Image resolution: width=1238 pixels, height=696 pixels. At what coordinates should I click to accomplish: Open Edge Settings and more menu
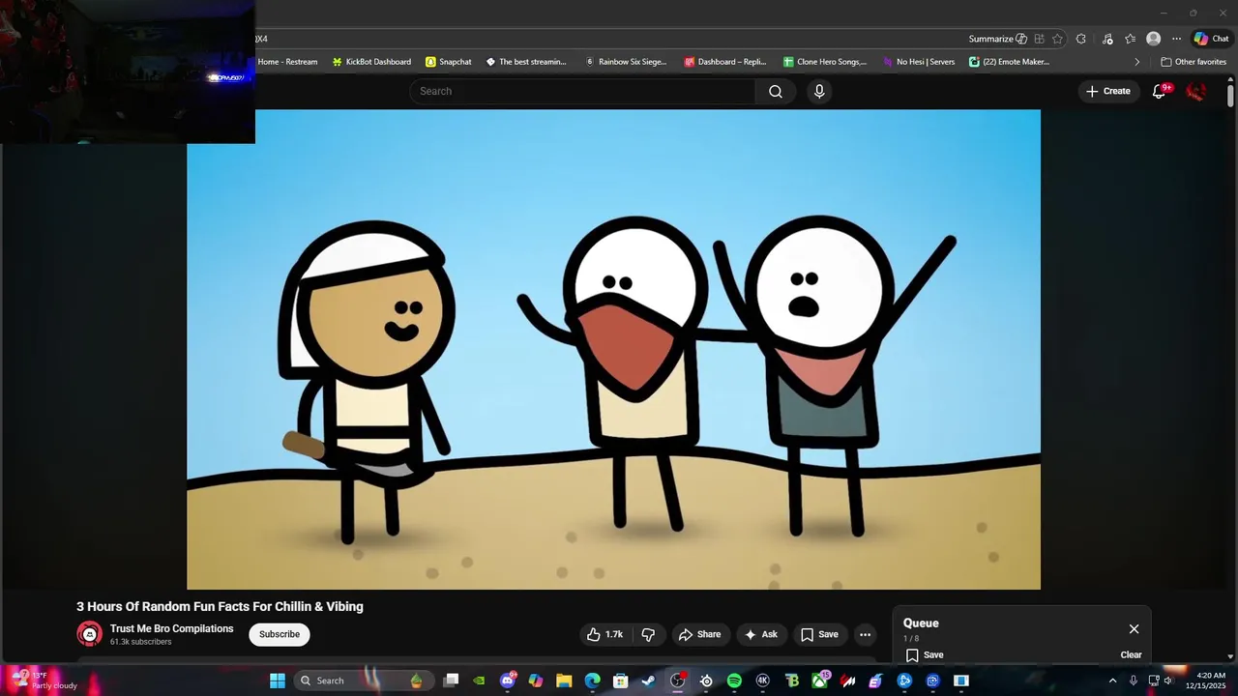coord(1176,39)
